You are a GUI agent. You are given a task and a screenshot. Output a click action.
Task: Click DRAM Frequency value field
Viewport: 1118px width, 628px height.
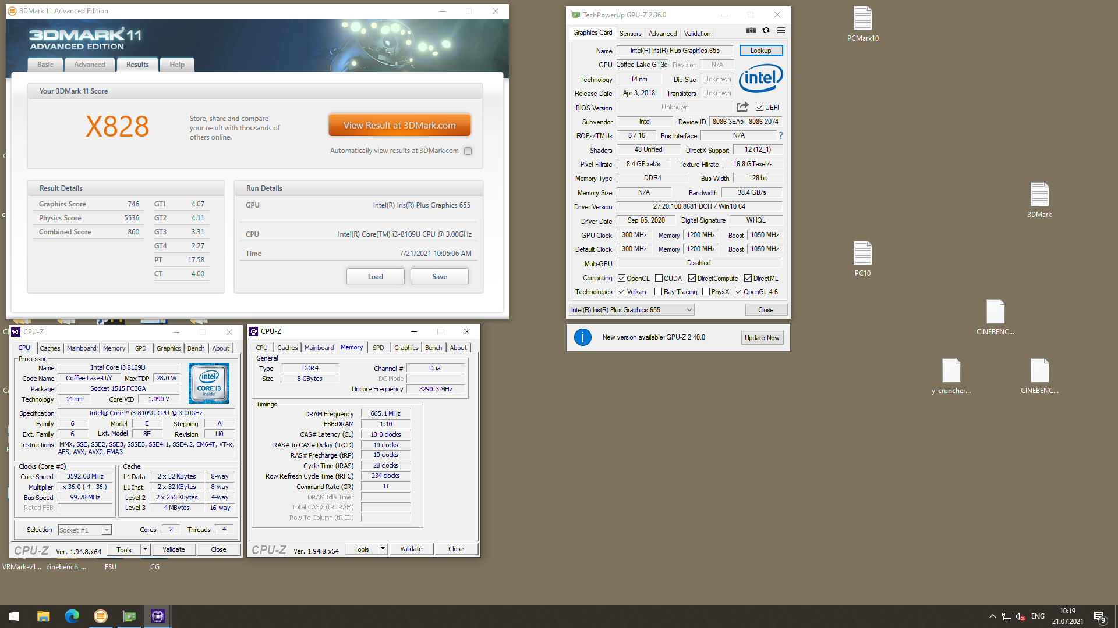(x=385, y=414)
